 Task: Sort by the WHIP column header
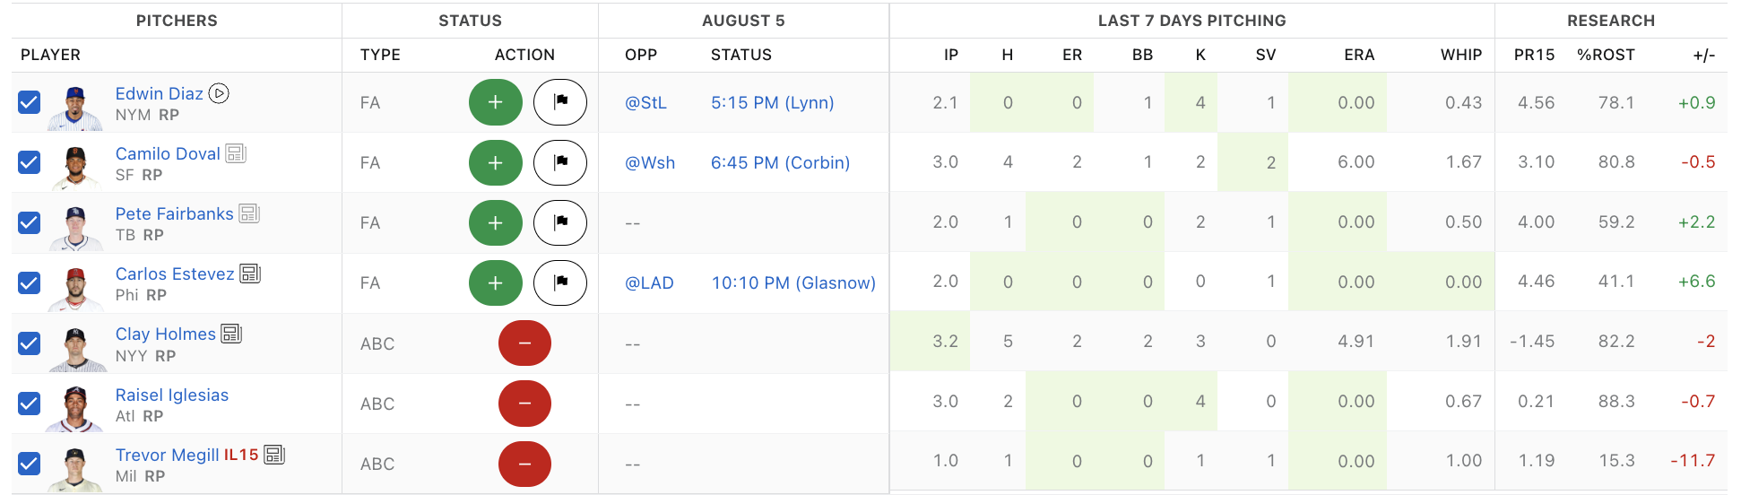coord(1460,55)
